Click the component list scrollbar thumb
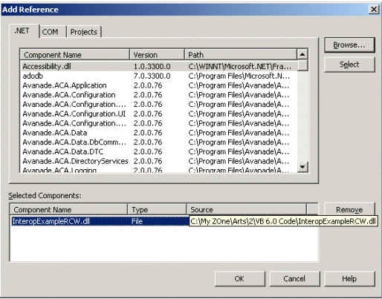382x299 pixels. click(x=302, y=65)
